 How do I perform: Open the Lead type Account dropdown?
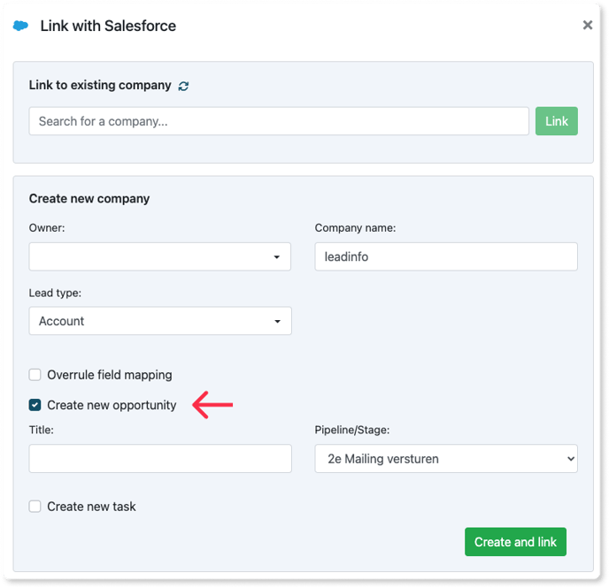tap(160, 321)
